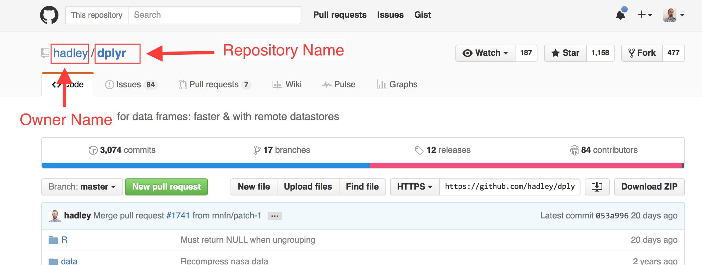Open the notifications bell
702x265 pixels.
[620, 15]
